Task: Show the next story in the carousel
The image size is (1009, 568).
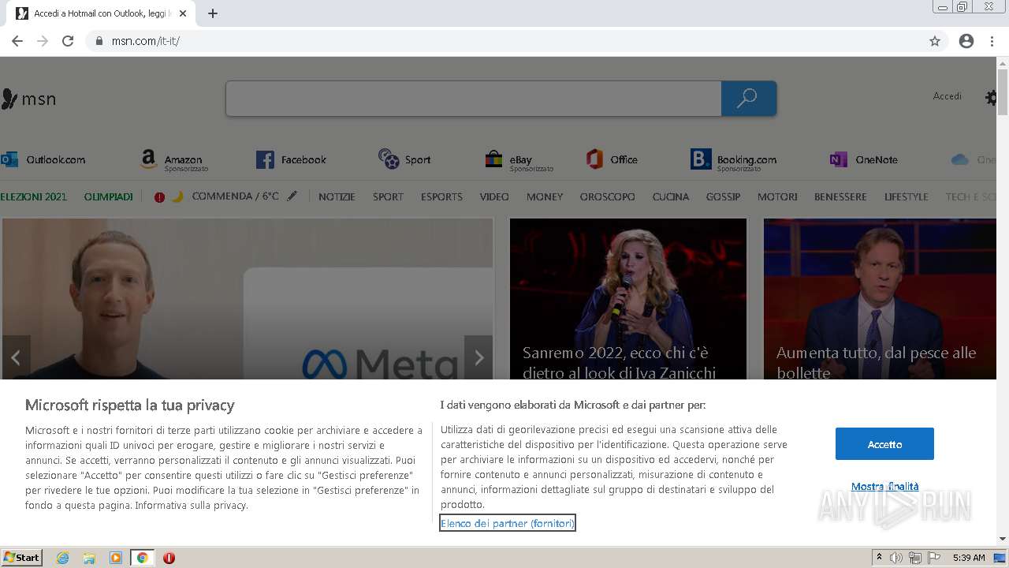Action: point(478,357)
